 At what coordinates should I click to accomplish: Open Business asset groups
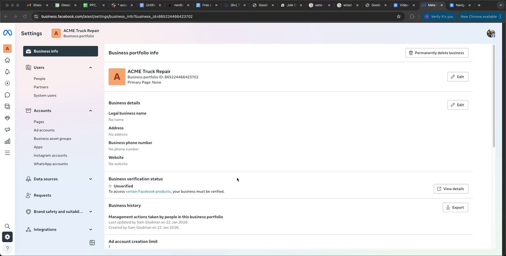53,139
